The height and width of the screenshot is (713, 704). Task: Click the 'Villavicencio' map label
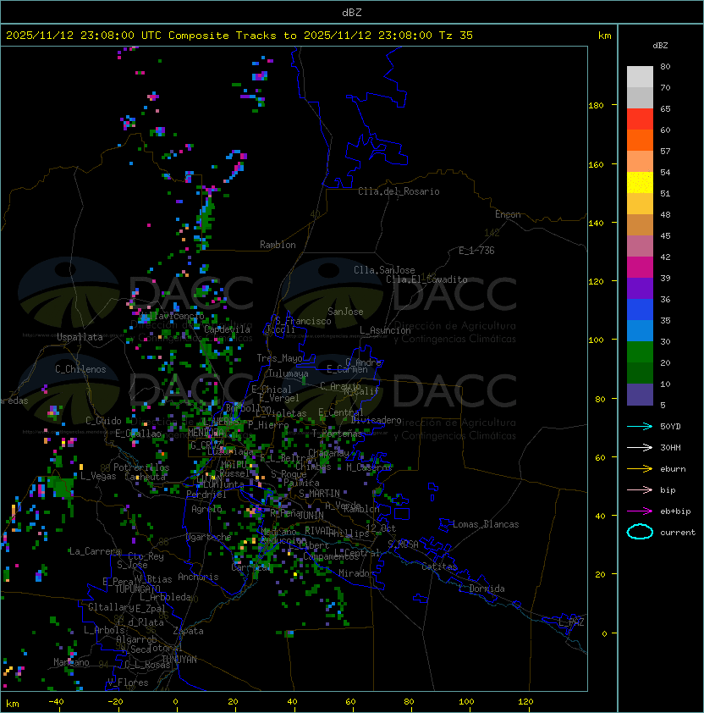pos(171,316)
